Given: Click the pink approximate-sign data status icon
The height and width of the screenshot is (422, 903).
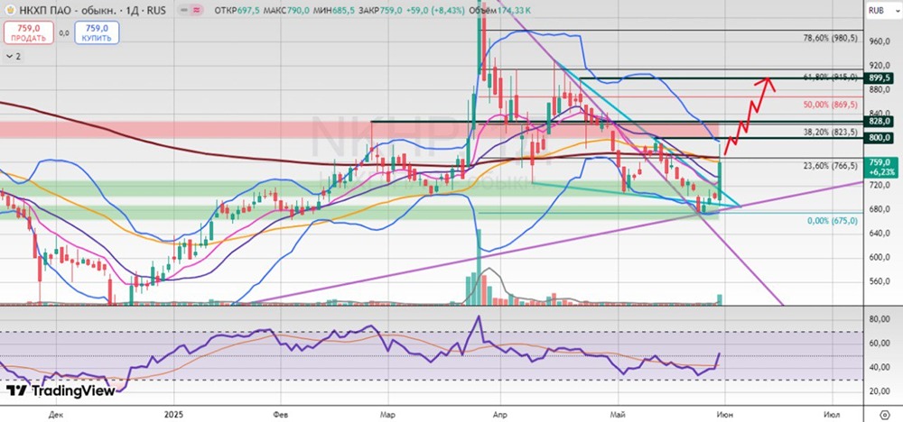Looking at the screenshot, I should pyautogui.click(x=197, y=10).
